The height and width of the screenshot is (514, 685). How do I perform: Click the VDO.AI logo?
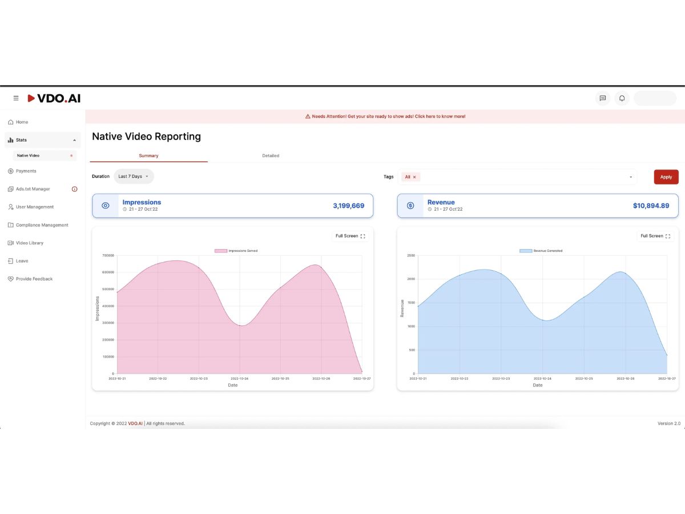coord(54,98)
